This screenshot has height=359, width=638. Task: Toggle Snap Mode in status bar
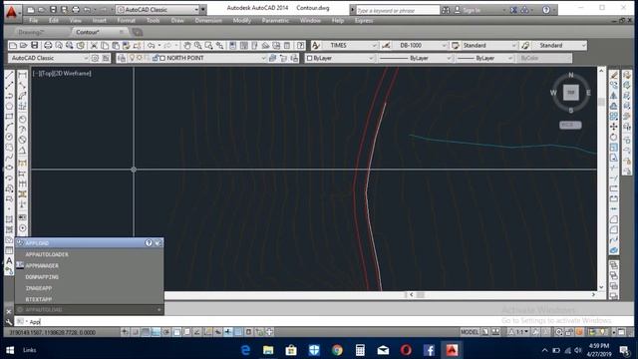click(136, 332)
